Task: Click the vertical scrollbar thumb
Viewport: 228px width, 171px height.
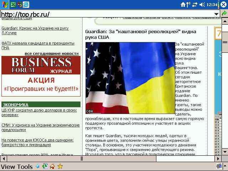Action: click(225, 42)
